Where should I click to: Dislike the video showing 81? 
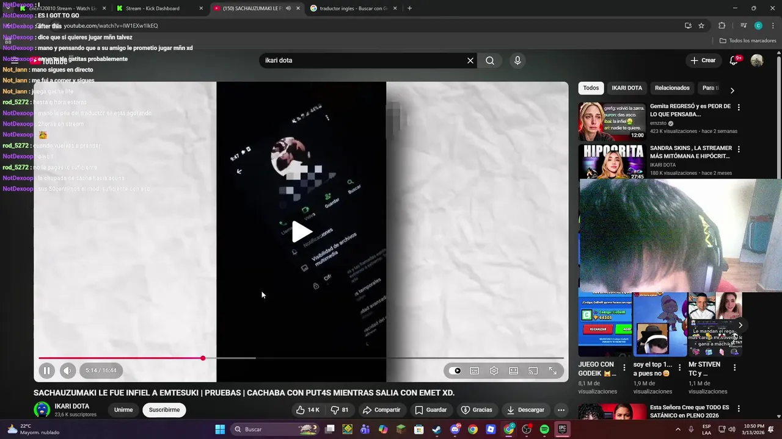pos(340,410)
